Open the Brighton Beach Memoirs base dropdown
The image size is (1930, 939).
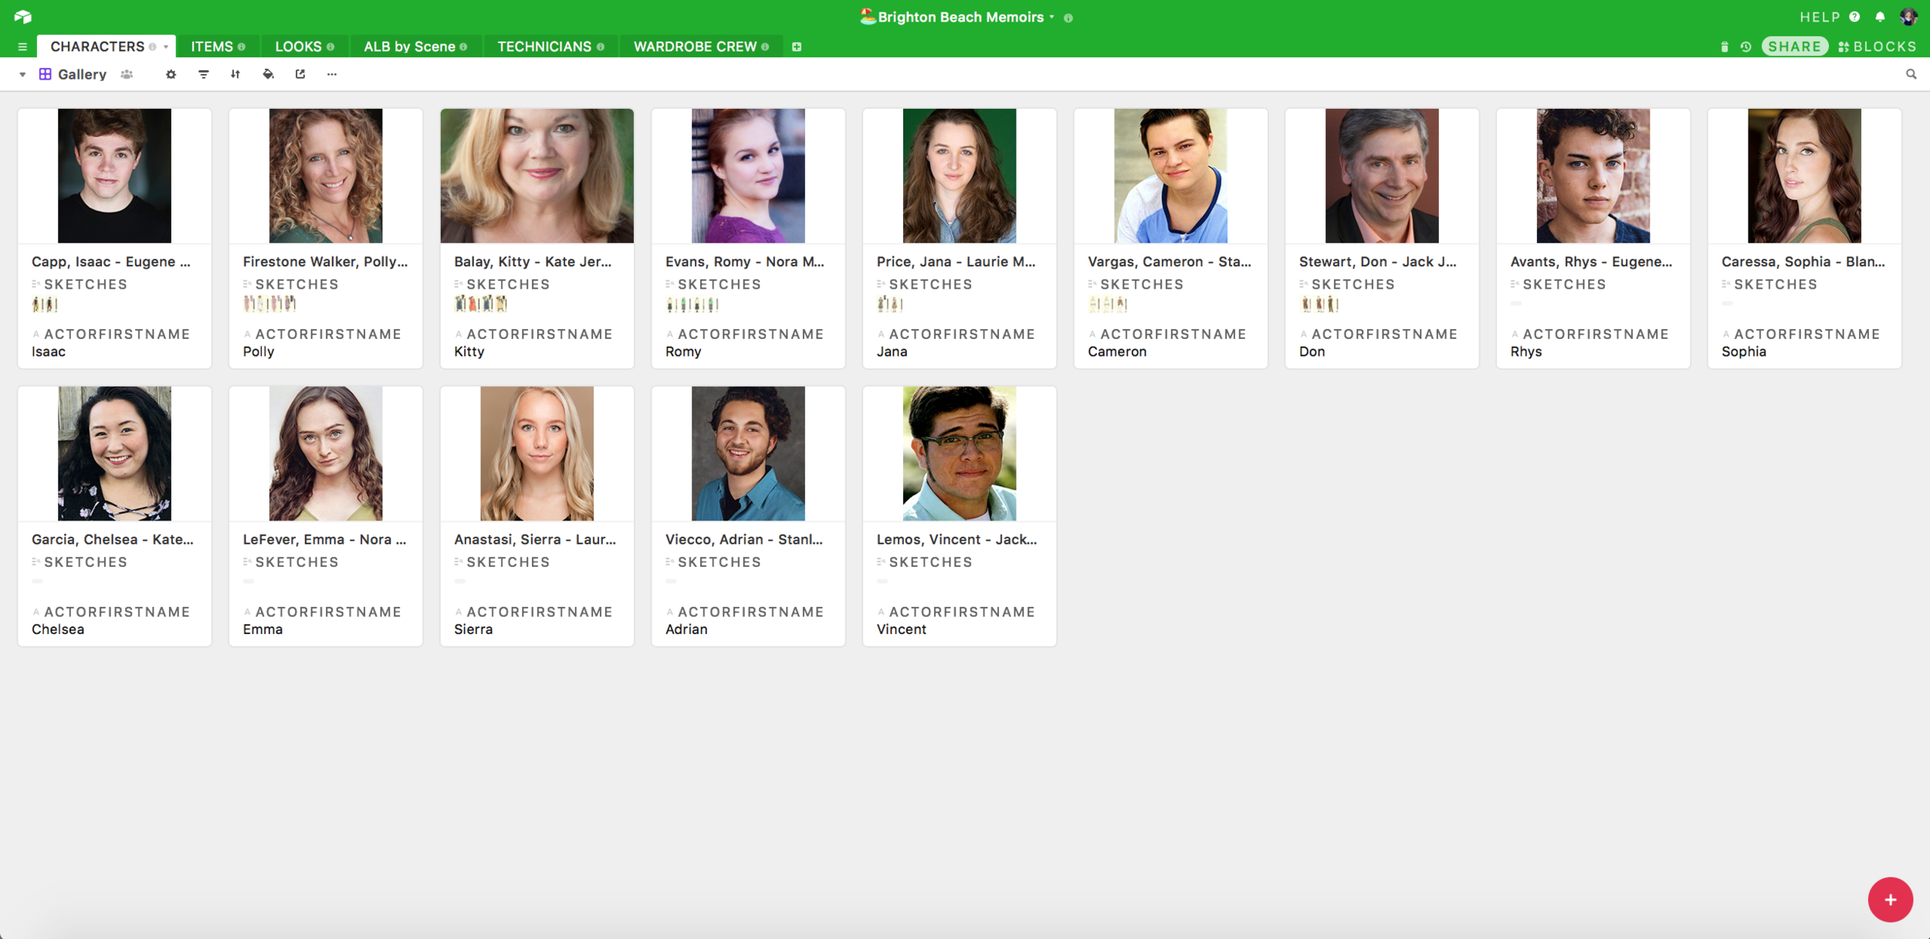point(963,17)
